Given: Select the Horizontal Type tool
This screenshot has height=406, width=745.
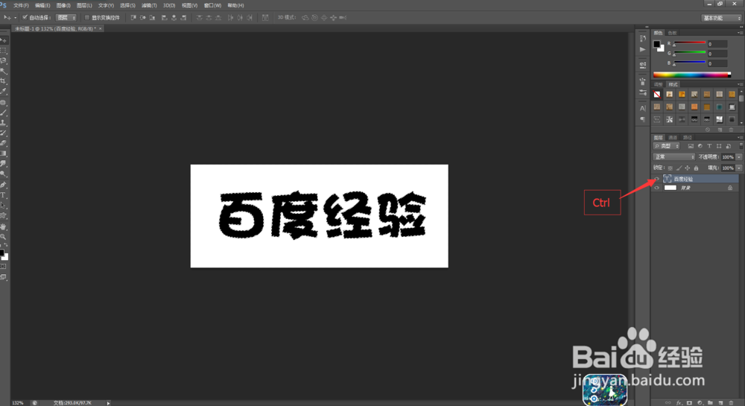Looking at the screenshot, I should tap(3, 195).
